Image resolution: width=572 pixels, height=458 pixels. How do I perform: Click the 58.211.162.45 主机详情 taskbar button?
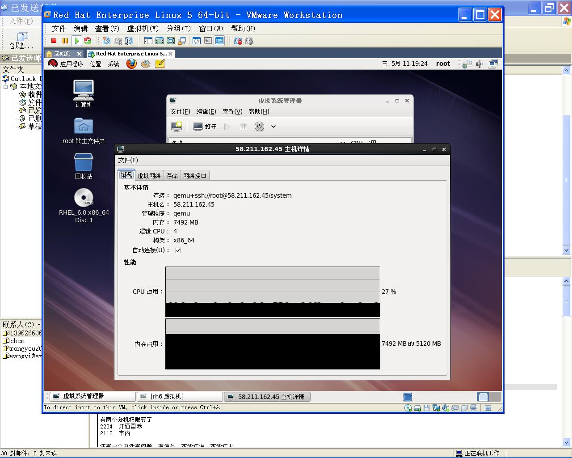coord(267,396)
